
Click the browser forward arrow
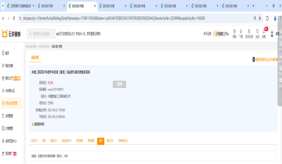point(8,18)
